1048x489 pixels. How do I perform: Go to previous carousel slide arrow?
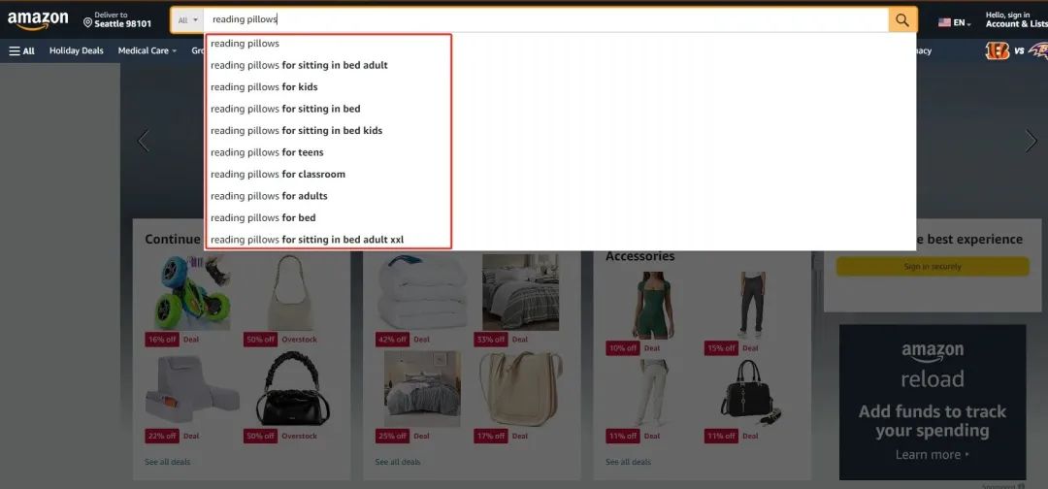pyautogui.click(x=143, y=141)
